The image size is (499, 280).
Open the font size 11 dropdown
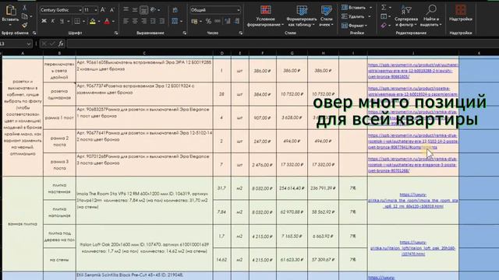pyautogui.click(x=95, y=10)
